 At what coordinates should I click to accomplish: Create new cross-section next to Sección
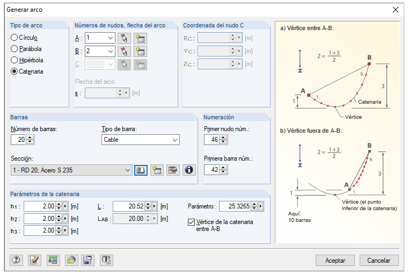pos(157,170)
